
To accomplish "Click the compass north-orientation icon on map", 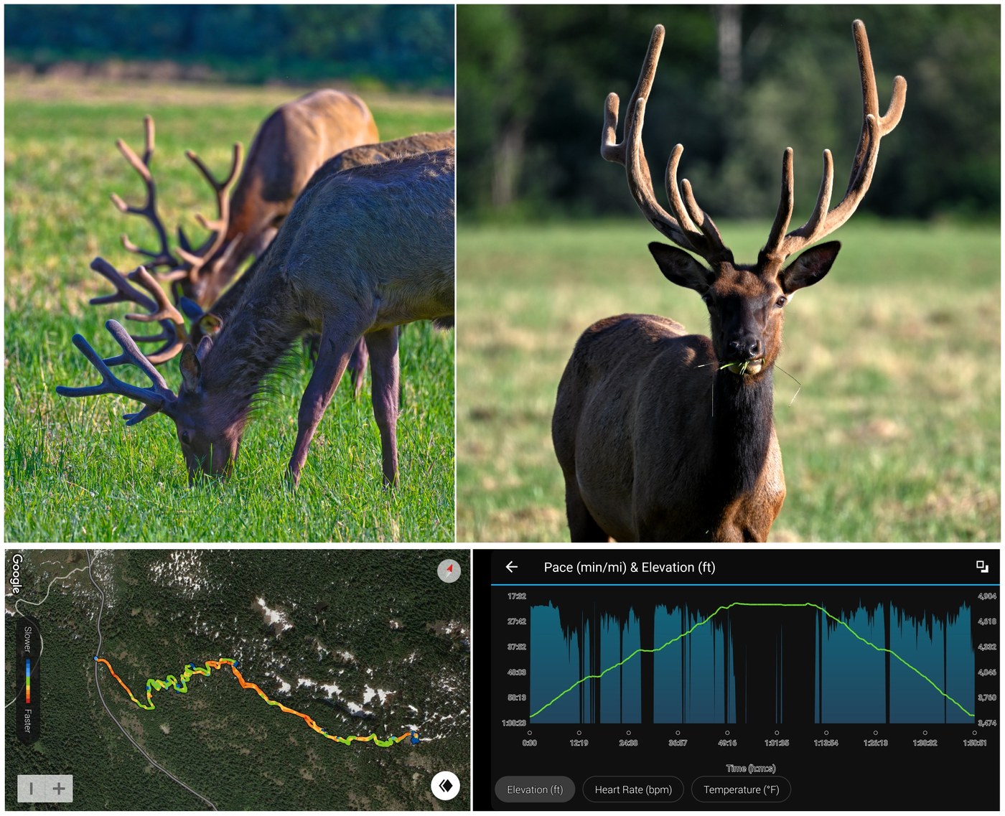I will point(449,571).
